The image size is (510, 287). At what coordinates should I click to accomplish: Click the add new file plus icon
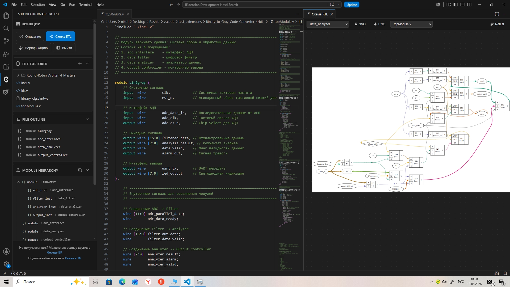(x=80, y=64)
